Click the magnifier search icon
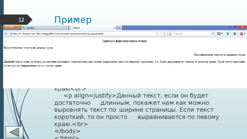Image resolution: width=247 pixels, height=139 pixels. coord(212,34)
